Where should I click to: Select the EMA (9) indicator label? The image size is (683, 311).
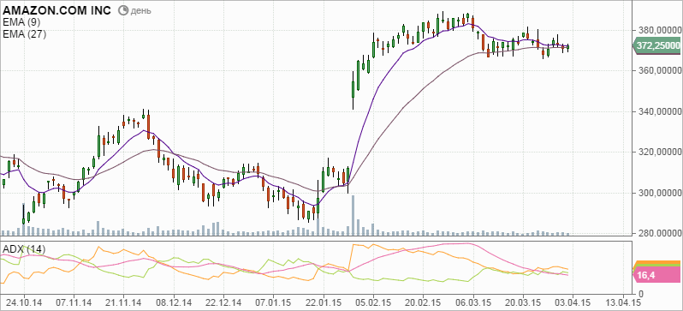click(21, 21)
